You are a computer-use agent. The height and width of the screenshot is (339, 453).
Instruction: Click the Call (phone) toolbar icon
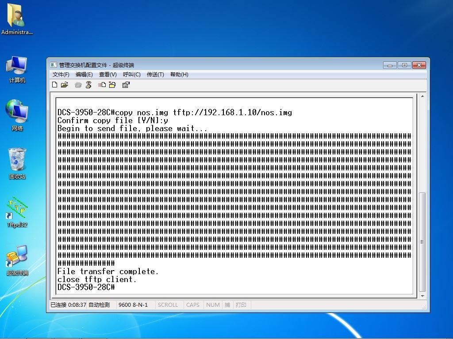pyautogui.click(x=78, y=85)
